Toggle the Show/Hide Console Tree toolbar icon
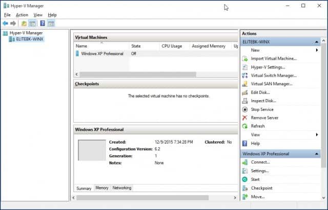The image size is (328, 210). point(32,24)
